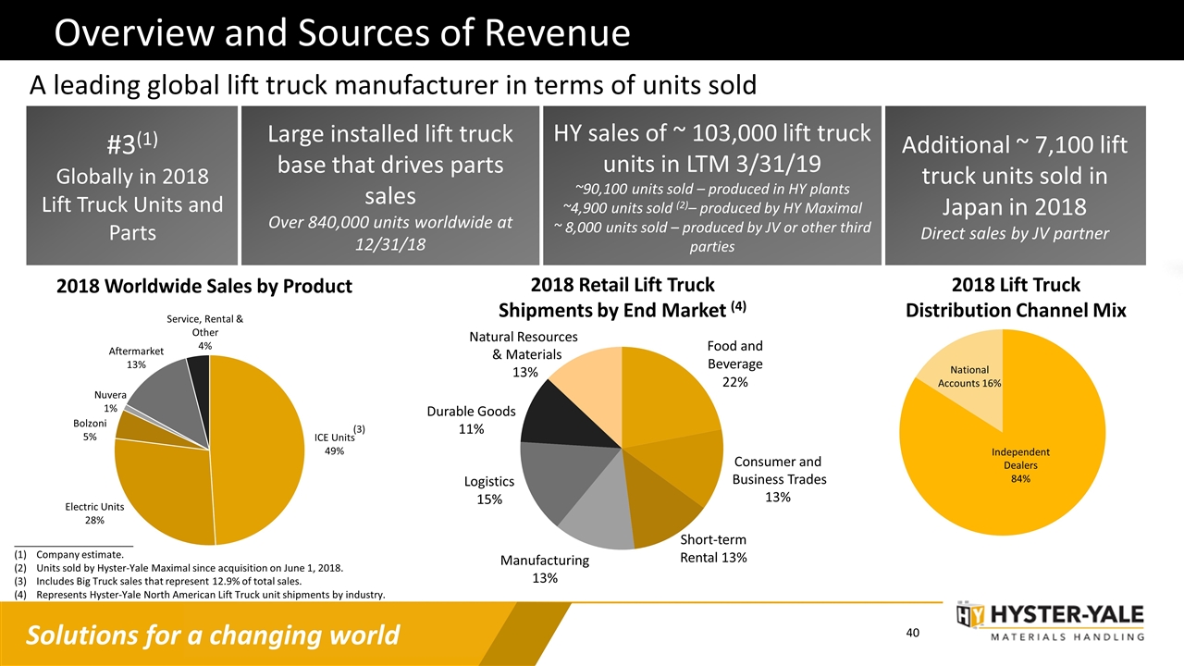Select 'Over 840,000 units worldwide at 12/31/18' text

390,236
